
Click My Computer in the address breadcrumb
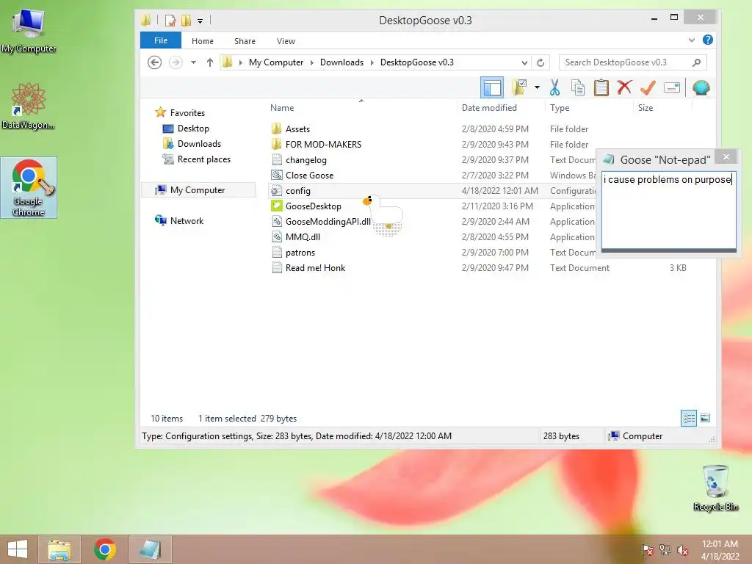tap(276, 62)
